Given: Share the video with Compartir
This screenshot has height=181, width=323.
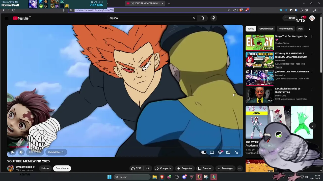Looking at the screenshot, I should pyautogui.click(x=163, y=168).
